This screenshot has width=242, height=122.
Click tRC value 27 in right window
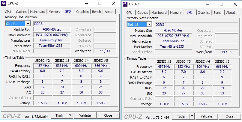pyautogui.click(x=184, y=93)
